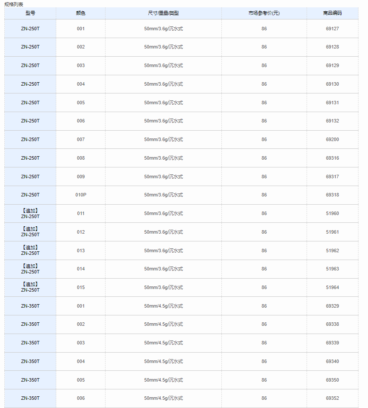Click color code 010P
368x408 pixels.
click(80, 195)
